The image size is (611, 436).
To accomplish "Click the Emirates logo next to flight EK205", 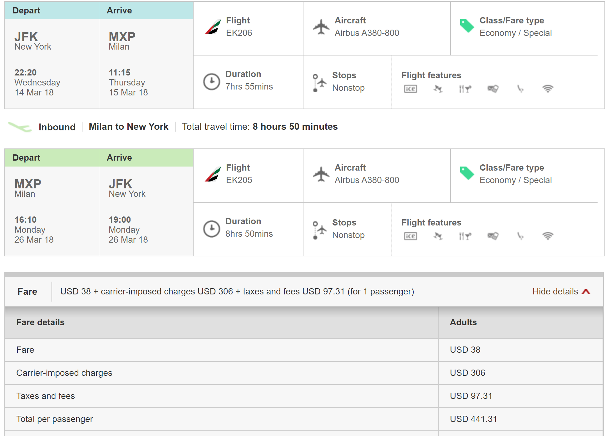I will click(x=213, y=174).
